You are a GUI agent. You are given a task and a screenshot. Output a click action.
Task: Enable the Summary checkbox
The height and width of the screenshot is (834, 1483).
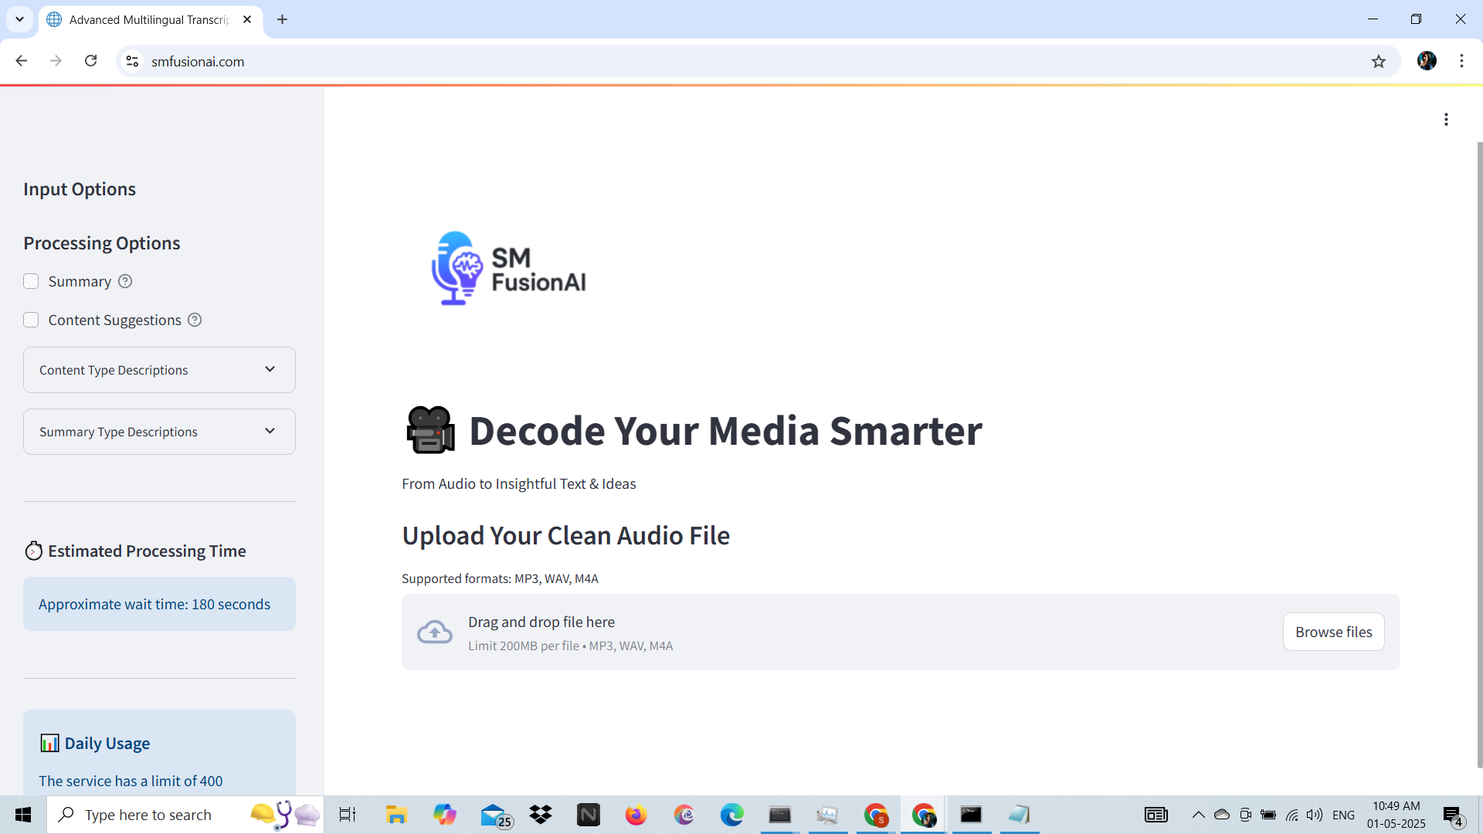click(31, 282)
